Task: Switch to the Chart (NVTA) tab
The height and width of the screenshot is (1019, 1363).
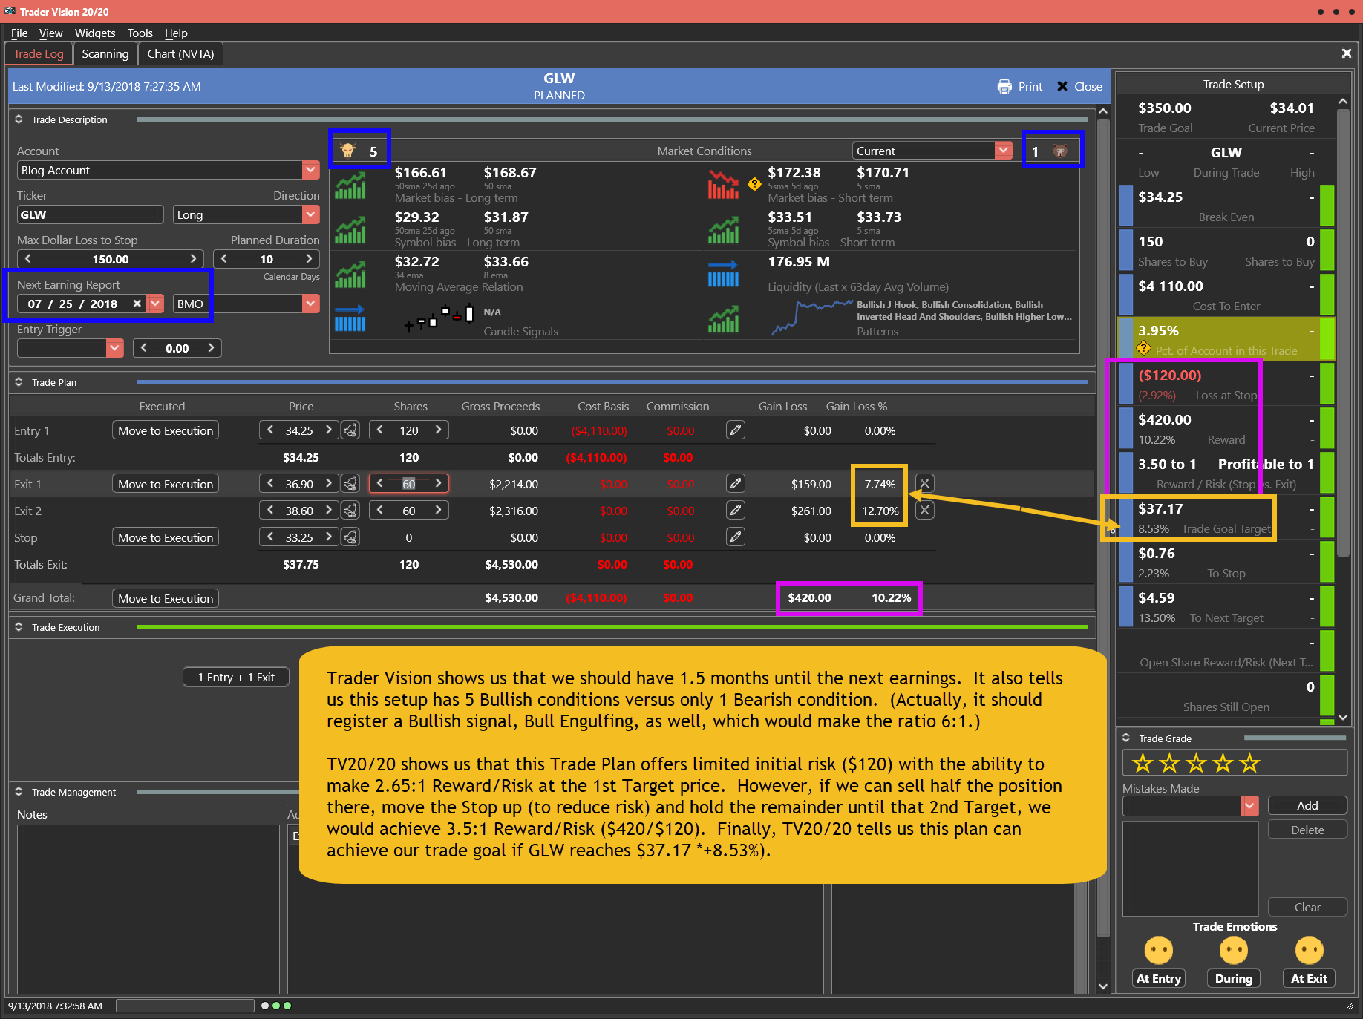Action: pos(180,53)
